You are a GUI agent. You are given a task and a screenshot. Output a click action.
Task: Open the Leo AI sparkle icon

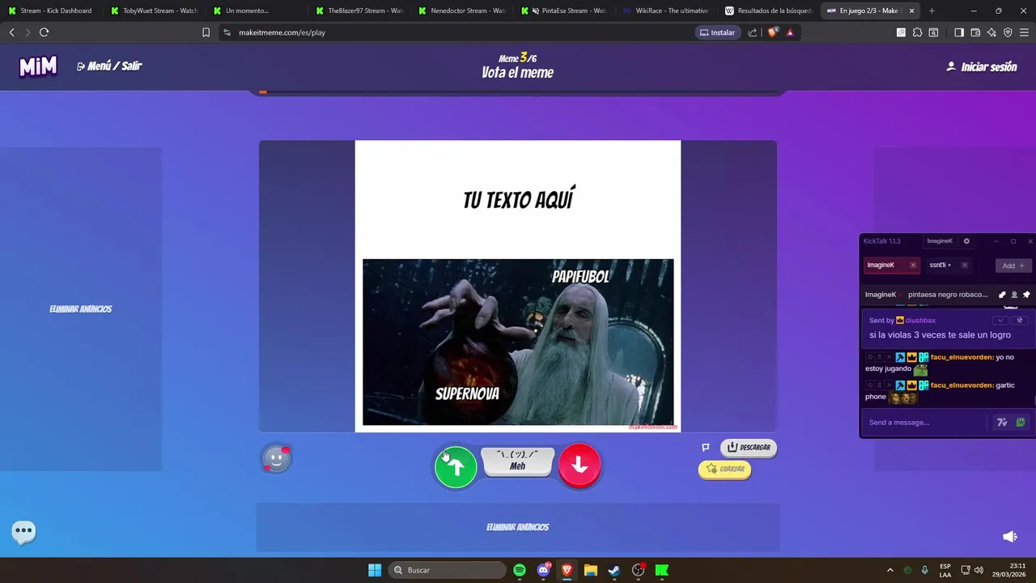[x=991, y=32]
